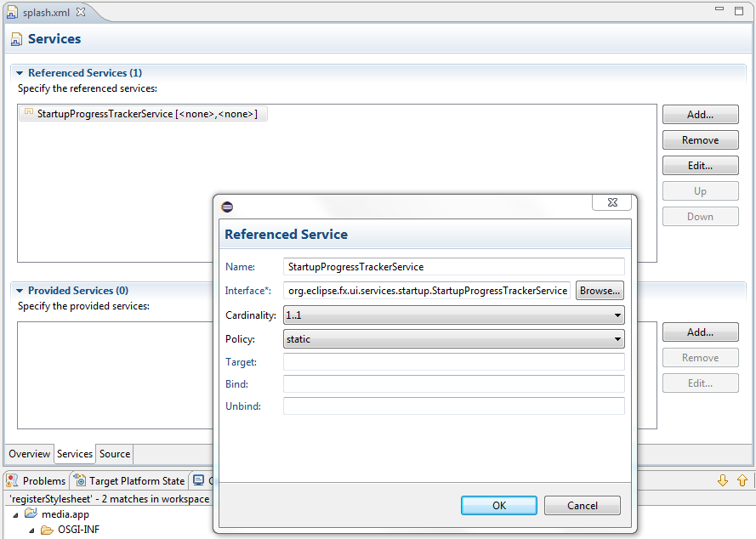This screenshot has width=756, height=539.
Task: Edit the selected referenced service
Action: pyautogui.click(x=700, y=166)
